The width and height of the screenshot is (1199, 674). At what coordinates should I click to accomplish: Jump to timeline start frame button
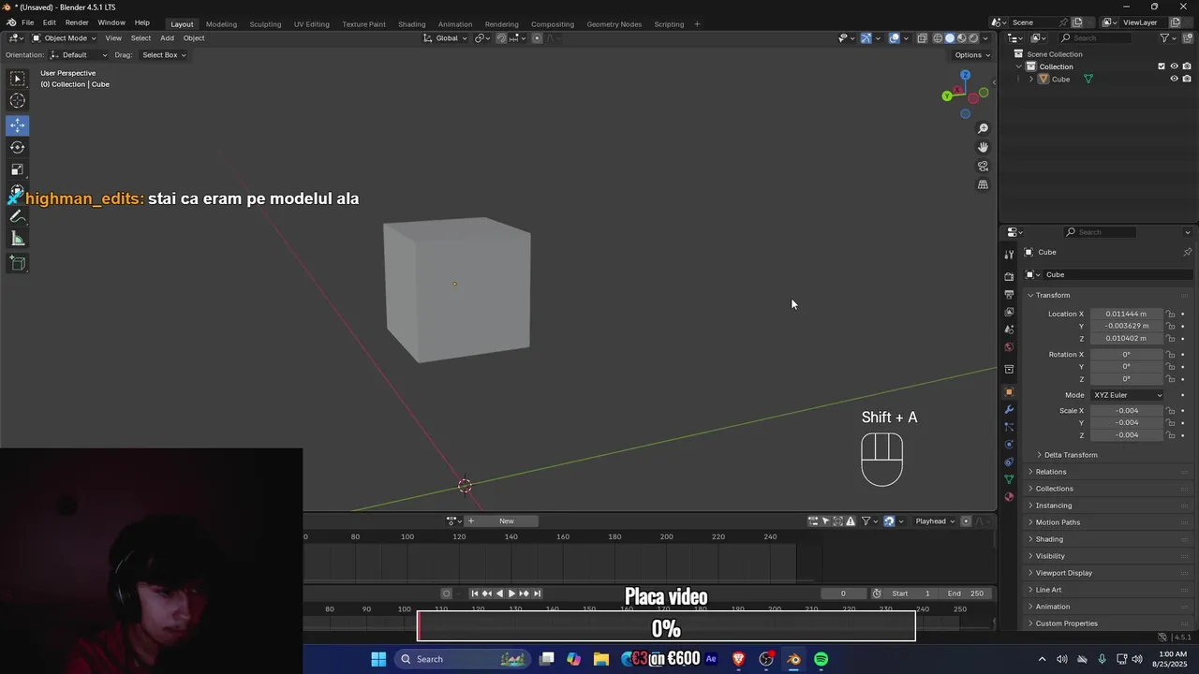click(x=474, y=593)
